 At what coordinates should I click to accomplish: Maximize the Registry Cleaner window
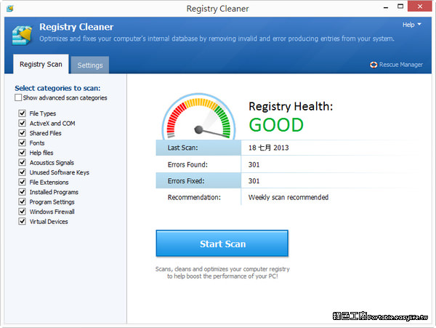[x=400, y=7]
